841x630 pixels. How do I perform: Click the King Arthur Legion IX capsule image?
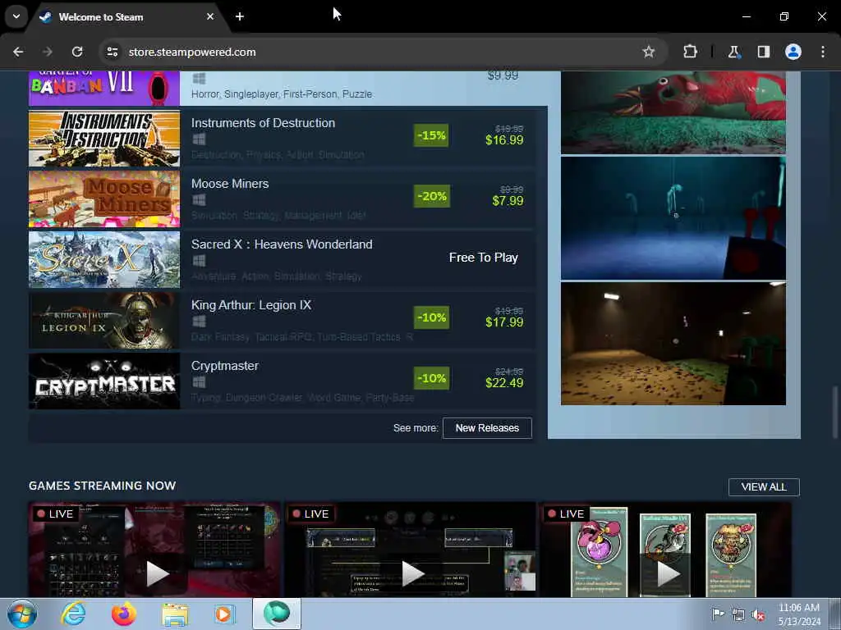tap(104, 321)
